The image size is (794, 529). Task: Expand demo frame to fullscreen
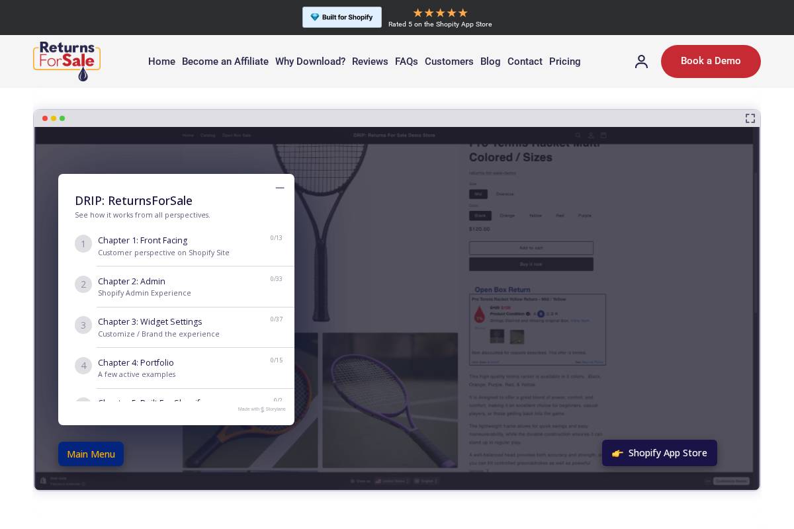coord(750,118)
